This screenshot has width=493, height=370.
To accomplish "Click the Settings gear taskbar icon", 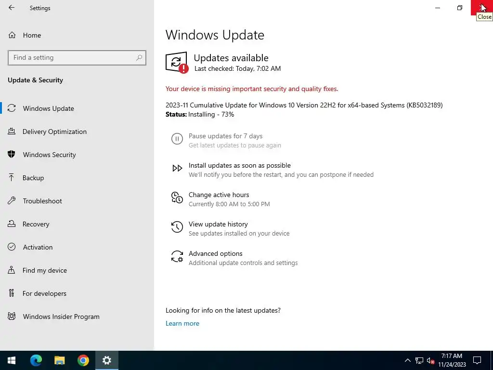I will click(x=106, y=360).
